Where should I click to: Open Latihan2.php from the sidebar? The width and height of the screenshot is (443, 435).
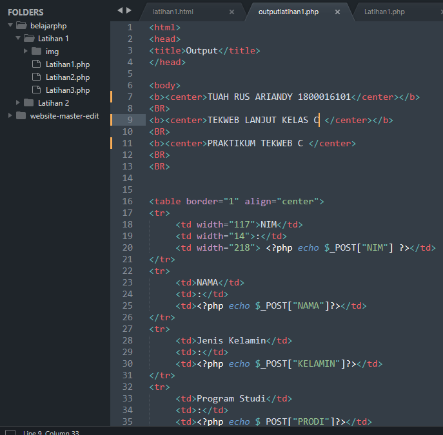[x=68, y=77]
